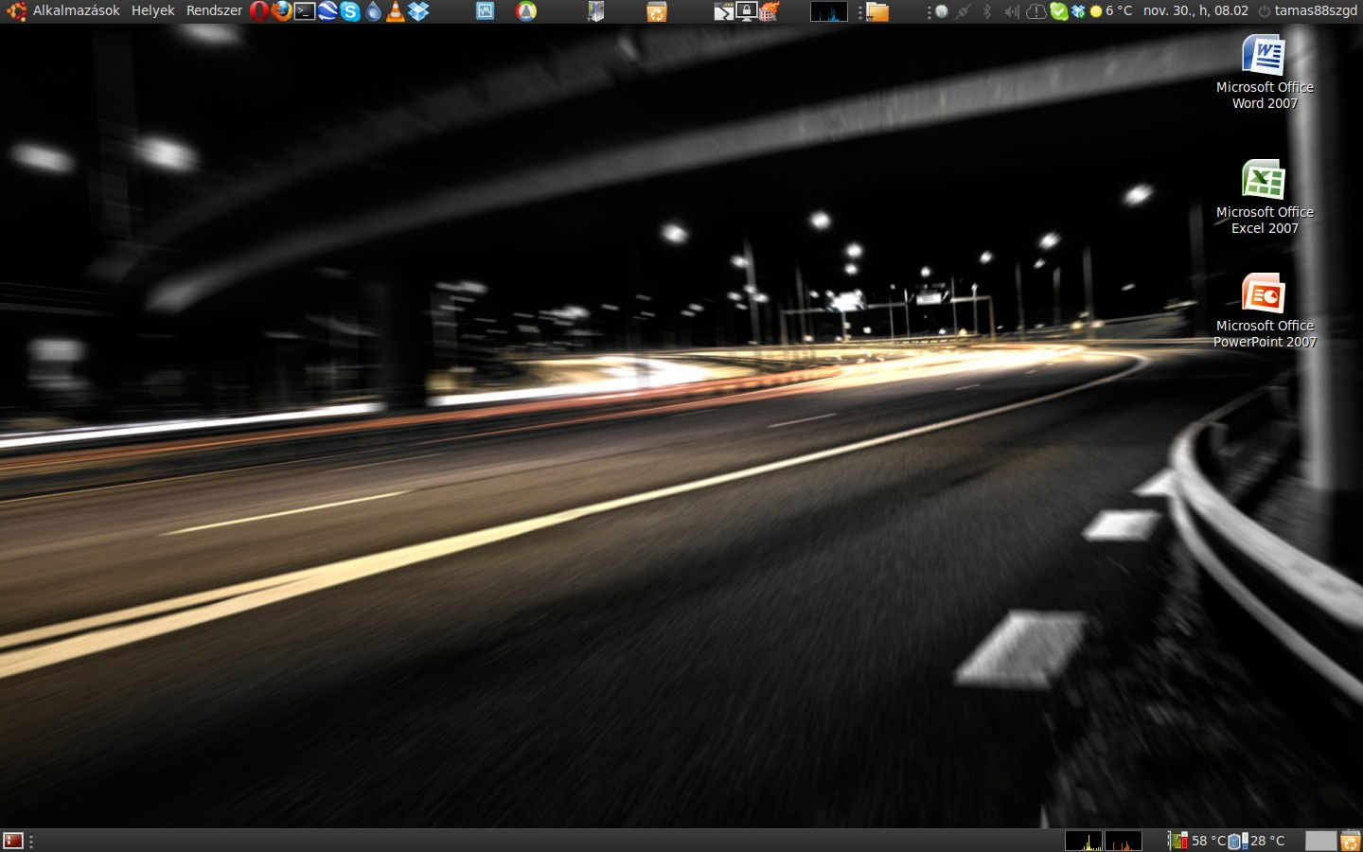
Task: Click the 28 °C hard disk temperature
Action: (x=1257, y=841)
